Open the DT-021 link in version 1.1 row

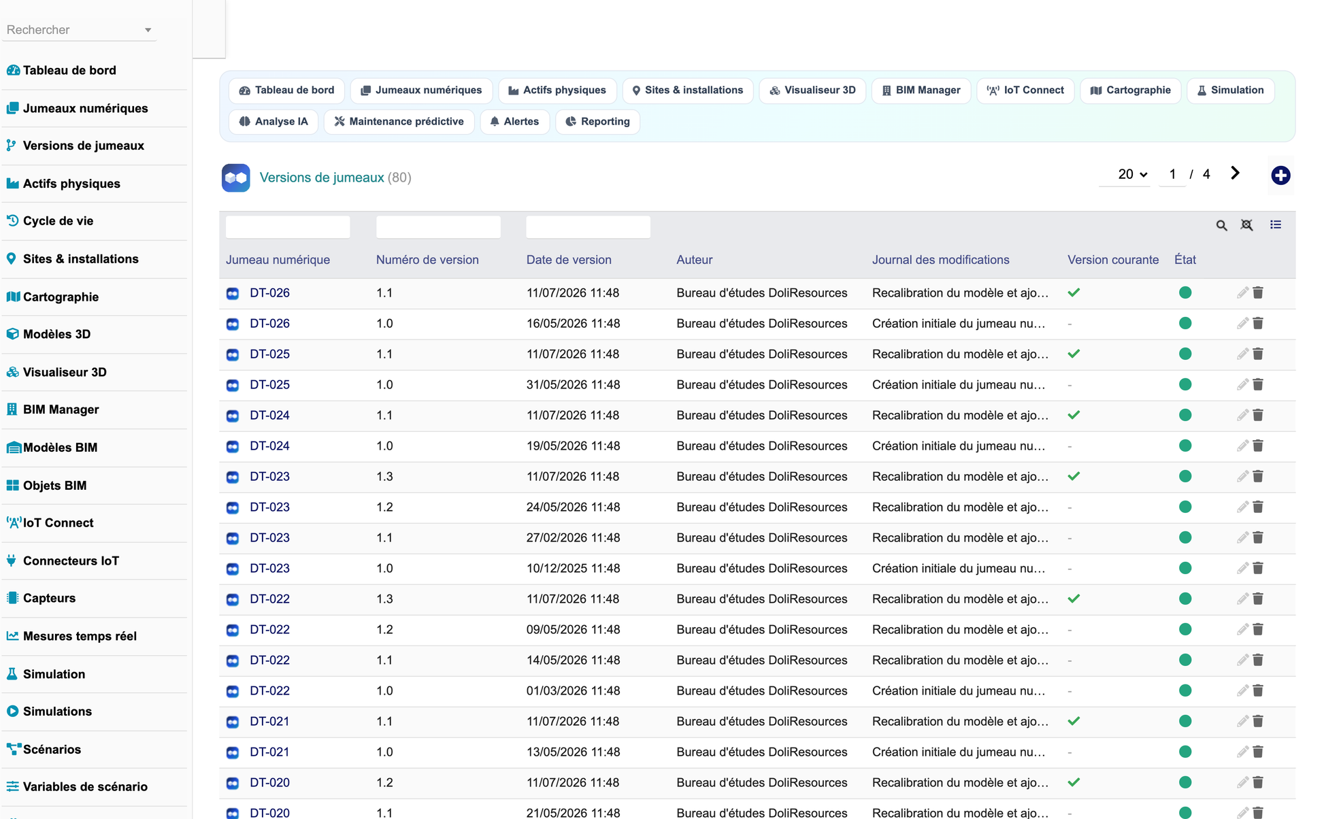click(269, 722)
